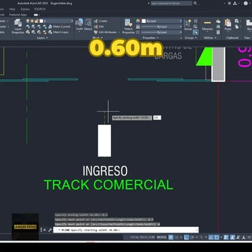Open the Layer Properties manager
The height and width of the screenshot is (252, 252).
(17, 26)
